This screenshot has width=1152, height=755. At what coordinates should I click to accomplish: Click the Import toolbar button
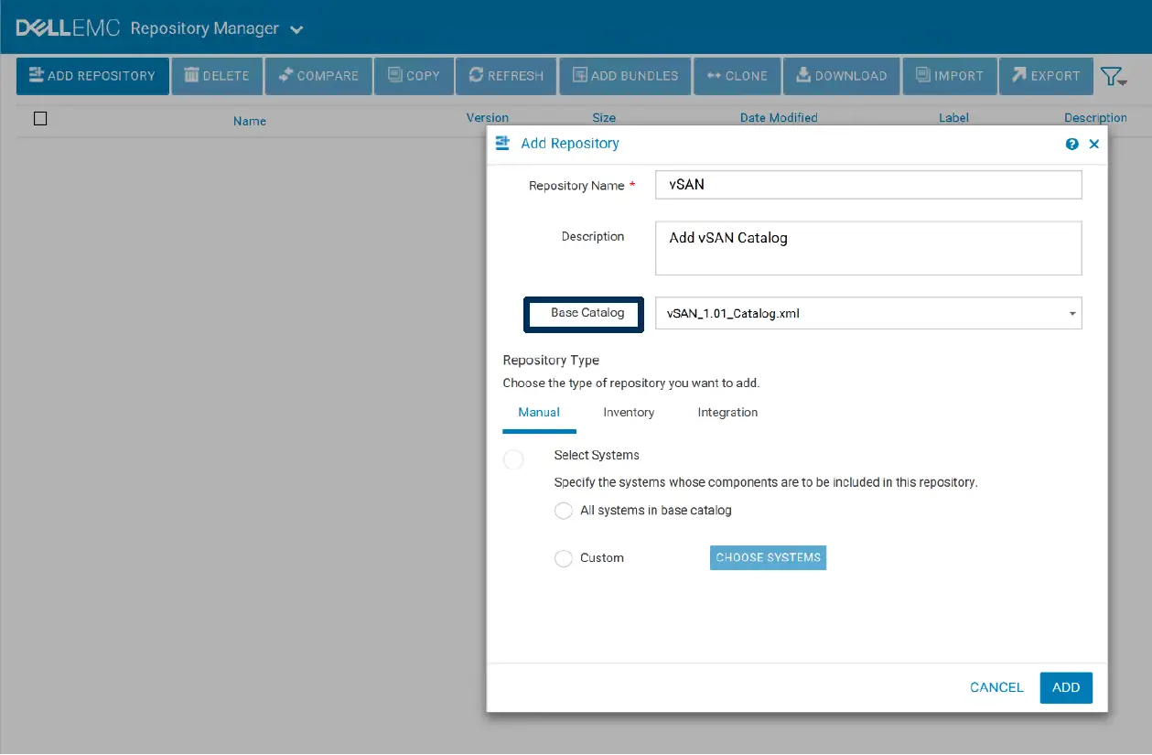[x=949, y=76]
